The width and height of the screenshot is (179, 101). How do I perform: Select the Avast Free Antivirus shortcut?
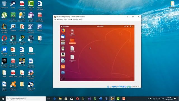click(x=13, y=86)
